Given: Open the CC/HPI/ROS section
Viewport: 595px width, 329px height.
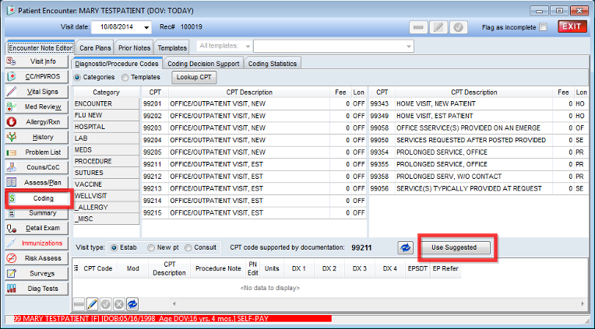Looking at the screenshot, I should pyautogui.click(x=37, y=76).
